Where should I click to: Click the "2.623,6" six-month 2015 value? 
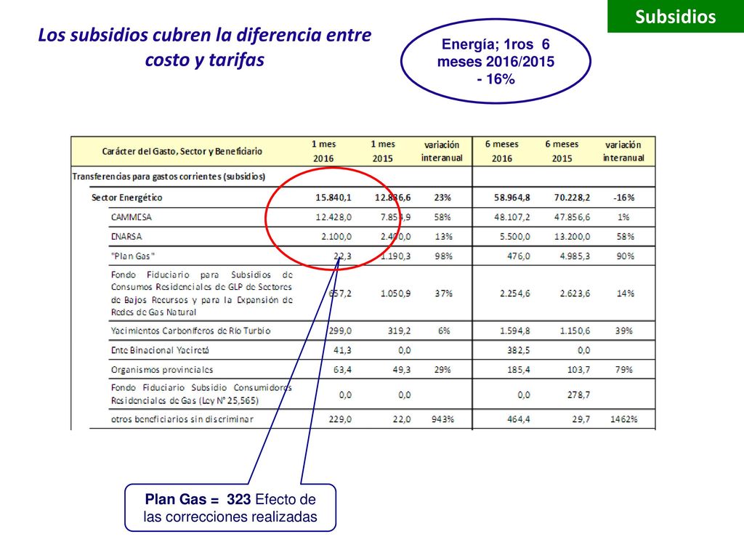575,294
